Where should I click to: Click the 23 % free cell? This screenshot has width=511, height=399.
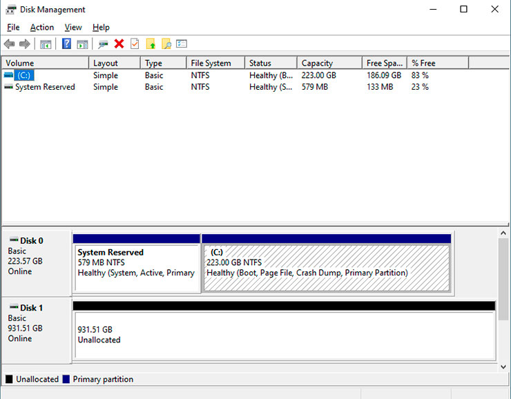tap(420, 87)
